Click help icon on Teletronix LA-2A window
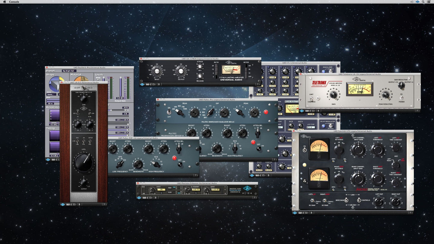Viewport: 434px width, 244px height. [417, 111]
